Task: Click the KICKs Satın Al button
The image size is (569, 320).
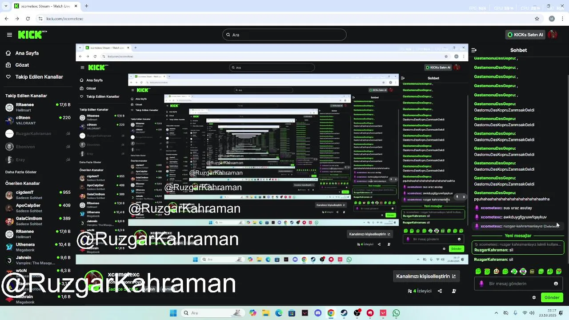Action: coord(525,35)
